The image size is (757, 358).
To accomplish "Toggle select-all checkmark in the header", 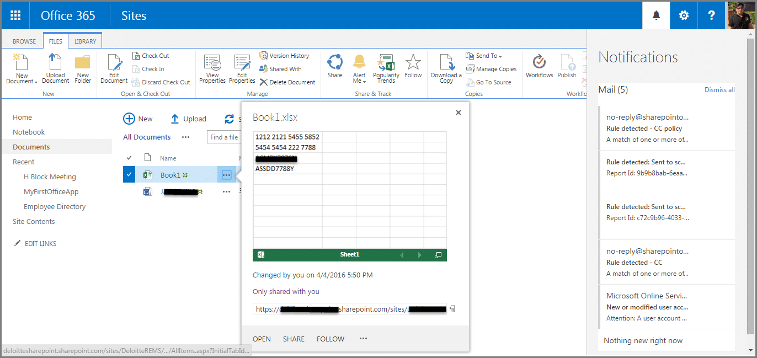I will 129,158.
